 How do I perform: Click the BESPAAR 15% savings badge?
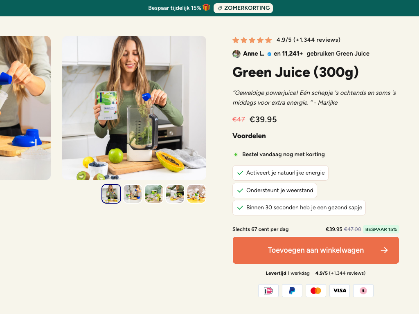coord(381,229)
